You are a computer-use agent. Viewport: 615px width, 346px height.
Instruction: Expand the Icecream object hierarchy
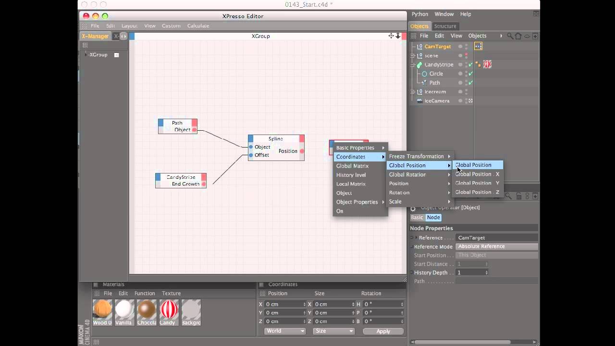[x=413, y=92]
